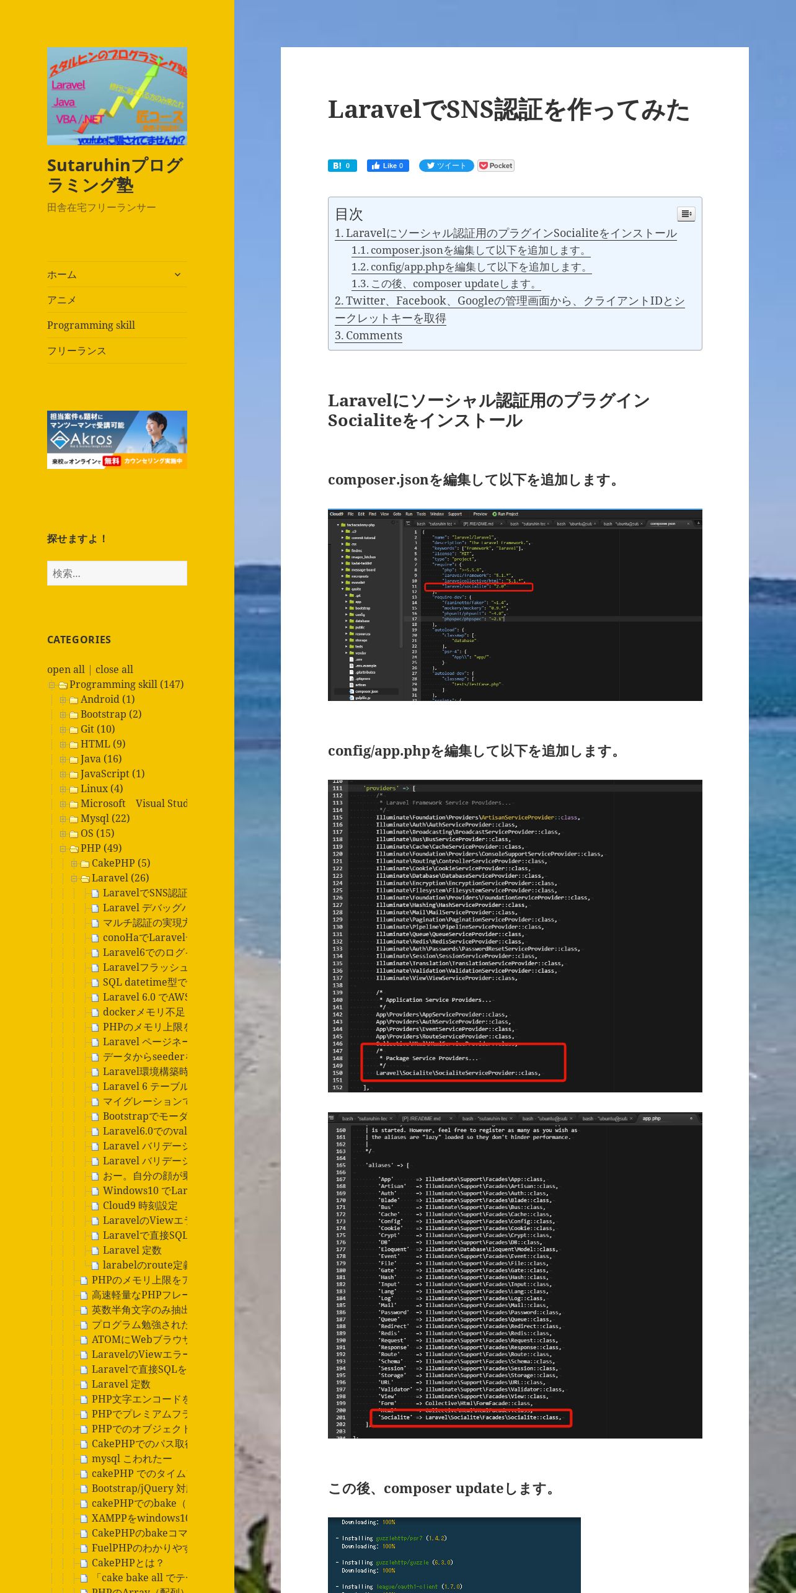Image resolution: width=796 pixels, height=1593 pixels.
Task: Open the フリーランス menu item
Action: pos(77,350)
